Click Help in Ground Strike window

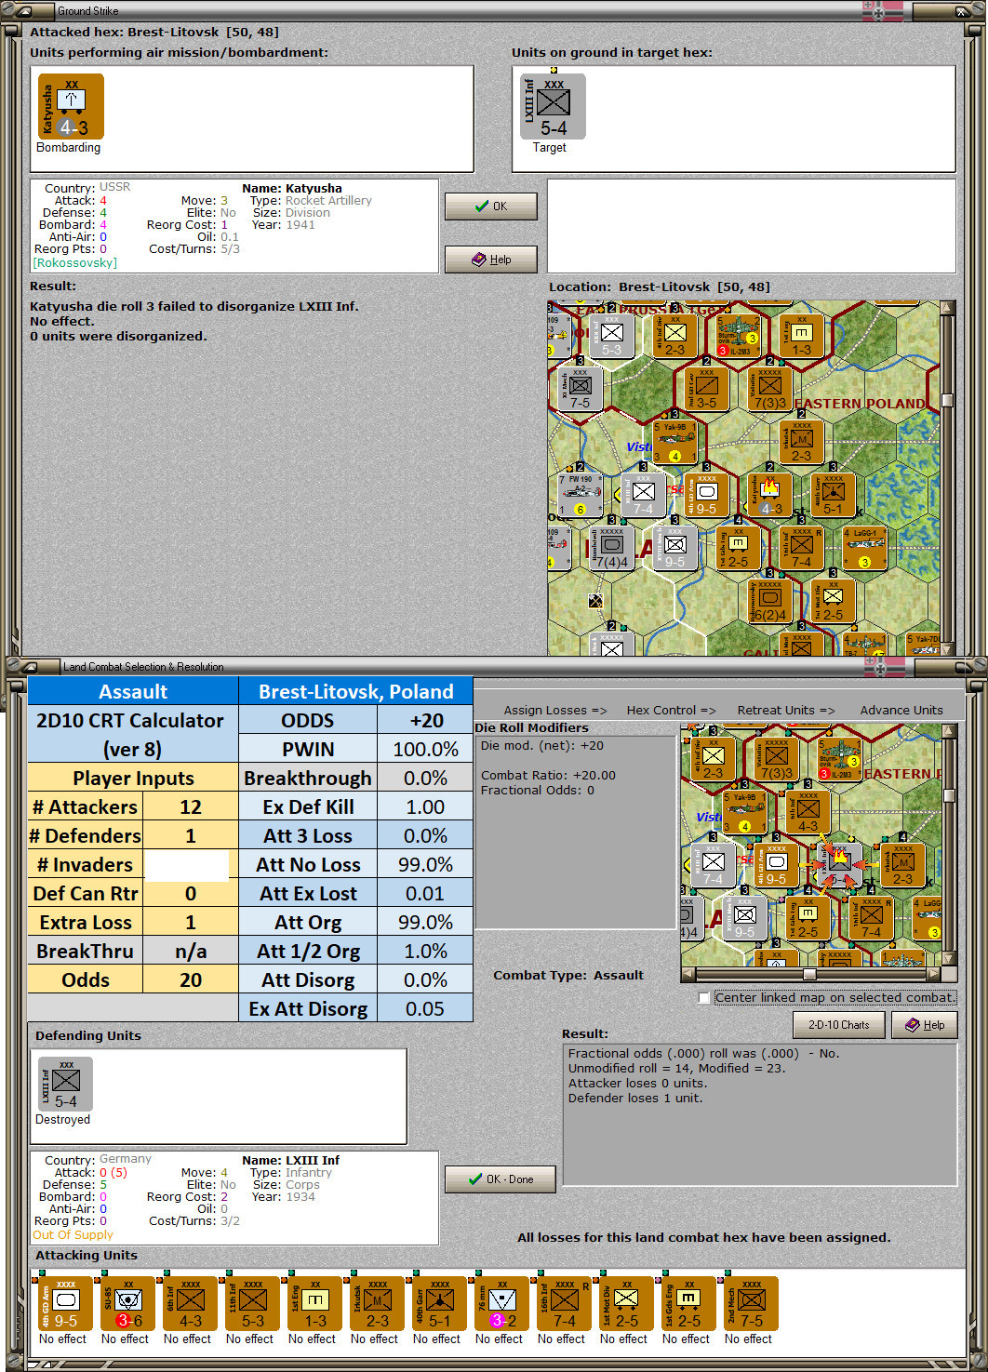[x=491, y=260]
